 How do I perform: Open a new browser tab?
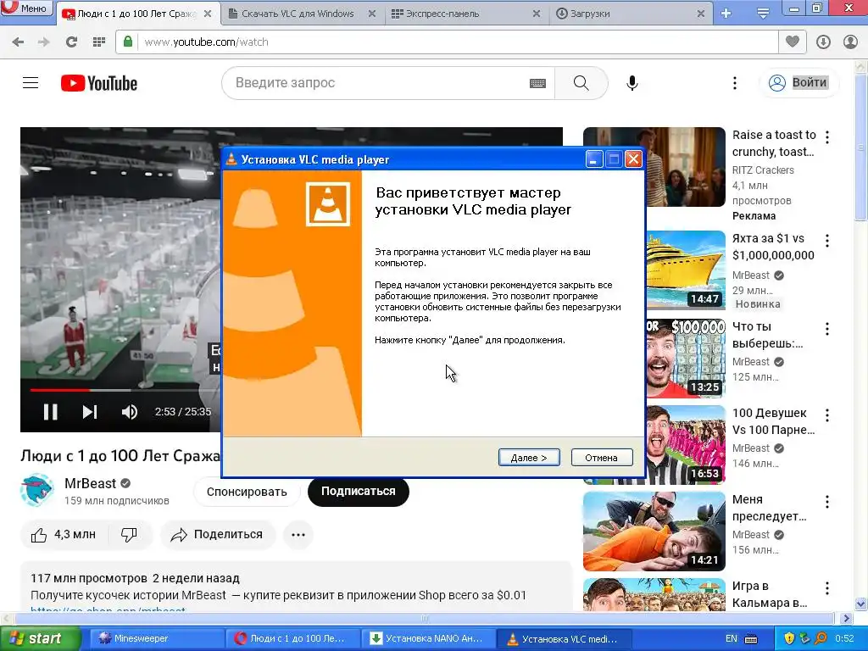click(x=726, y=14)
